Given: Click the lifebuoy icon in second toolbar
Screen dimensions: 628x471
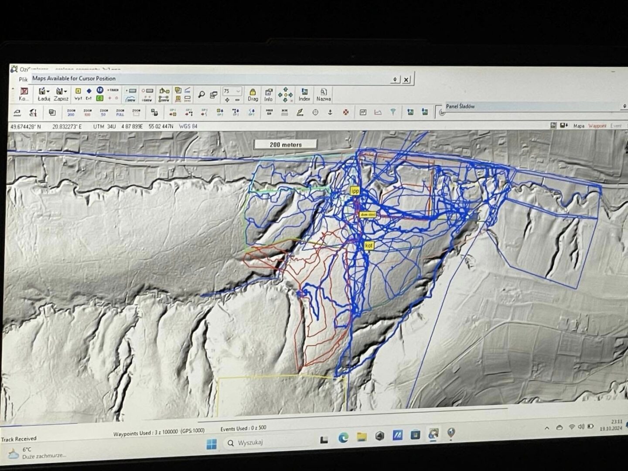Looking at the screenshot, I should (x=346, y=113).
